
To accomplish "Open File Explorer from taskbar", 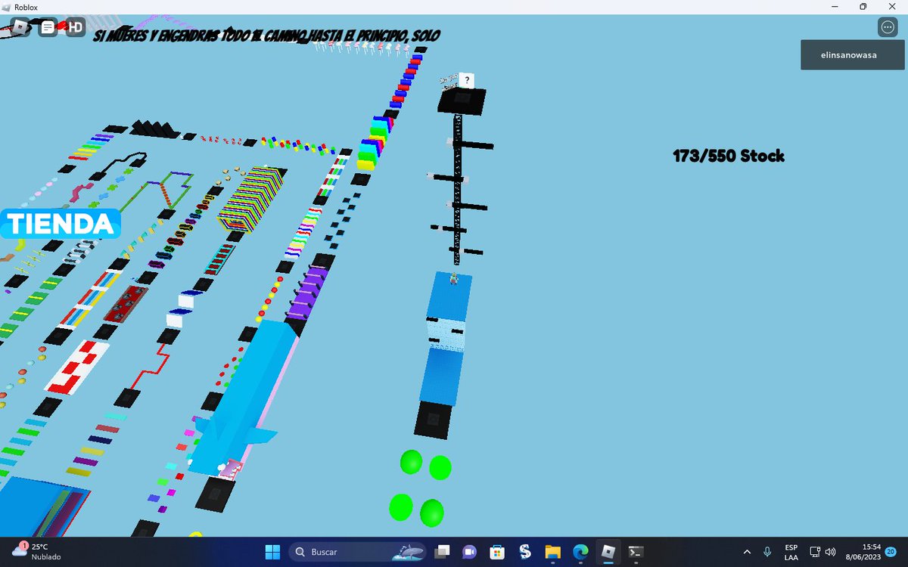I will click(x=552, y=552).
